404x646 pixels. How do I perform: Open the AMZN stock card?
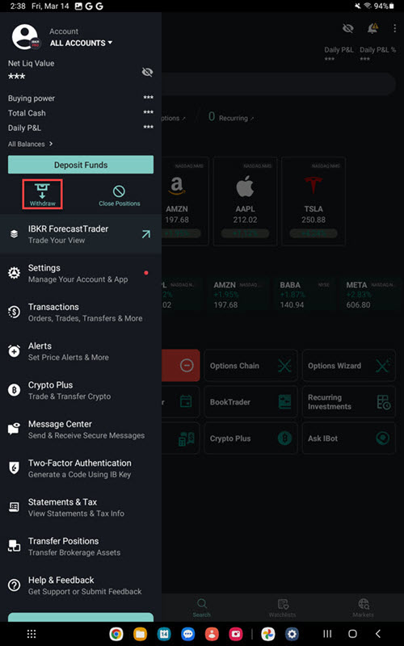point(185,201)
